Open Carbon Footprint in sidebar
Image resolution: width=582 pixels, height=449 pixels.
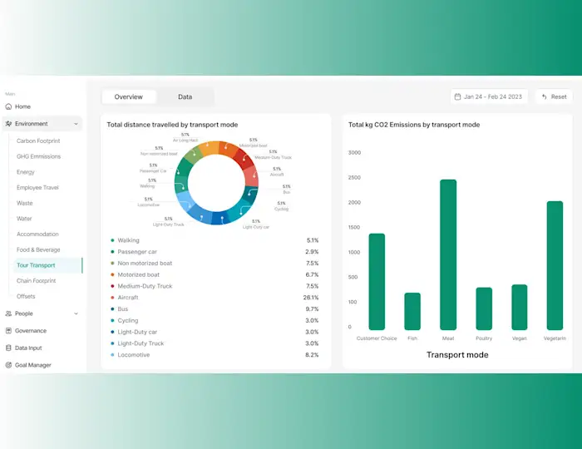tap(38, 141)
